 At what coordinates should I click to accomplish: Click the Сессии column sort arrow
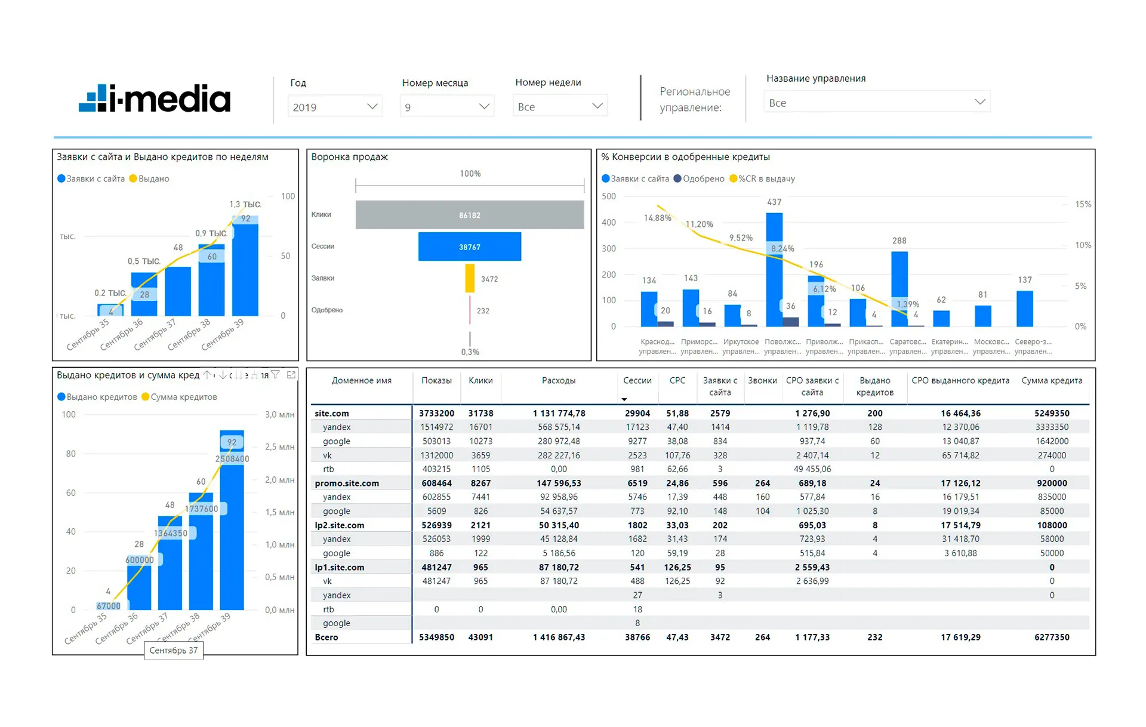tap(624, 399)
